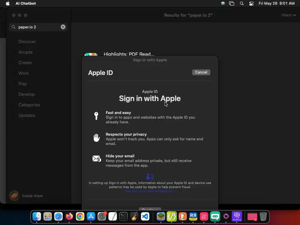Click the 'Hide your email' text
Viewport: 300px width, 225px height.
pyautogui.click(x=120, y=156)
